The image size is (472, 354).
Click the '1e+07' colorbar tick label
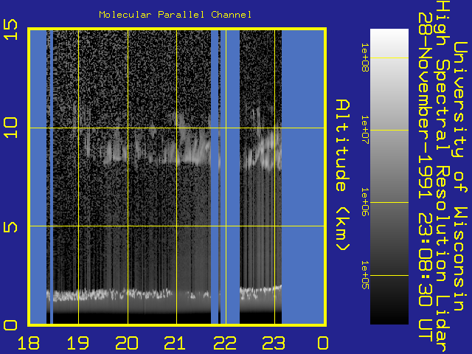pos(365,130)
